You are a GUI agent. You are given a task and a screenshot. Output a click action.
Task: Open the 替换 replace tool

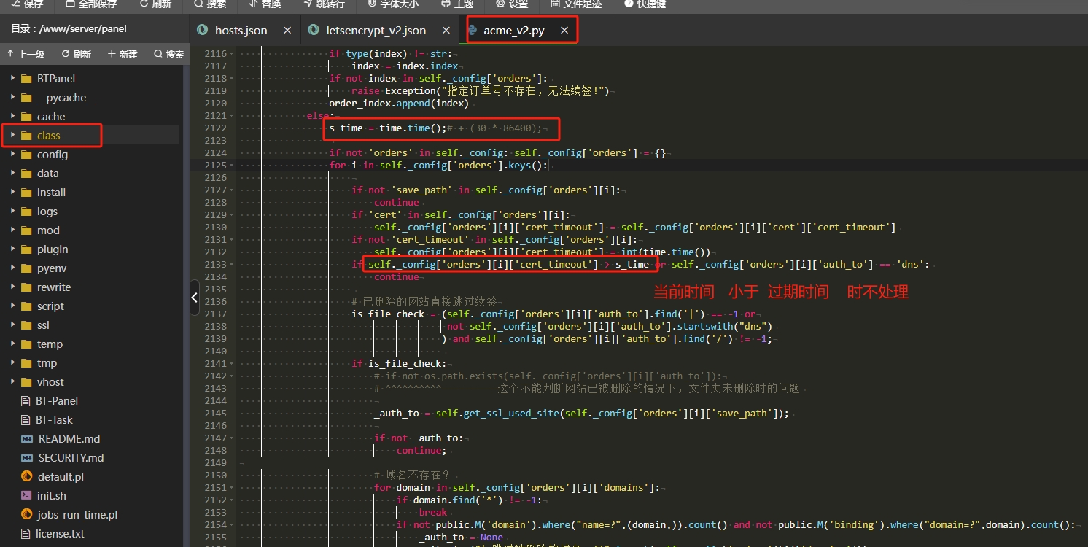tap(265, 4)
